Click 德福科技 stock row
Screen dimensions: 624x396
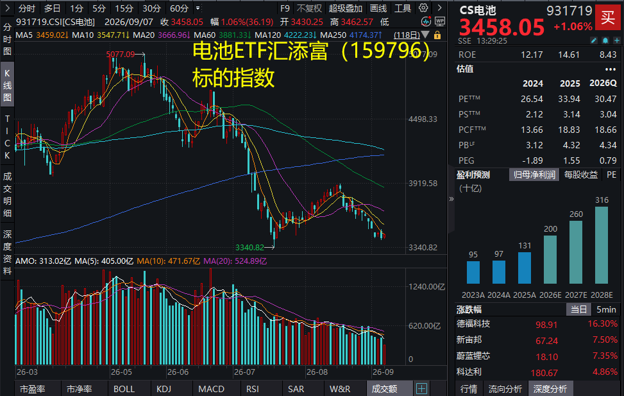pyautogui.click(x=537, y=324)
